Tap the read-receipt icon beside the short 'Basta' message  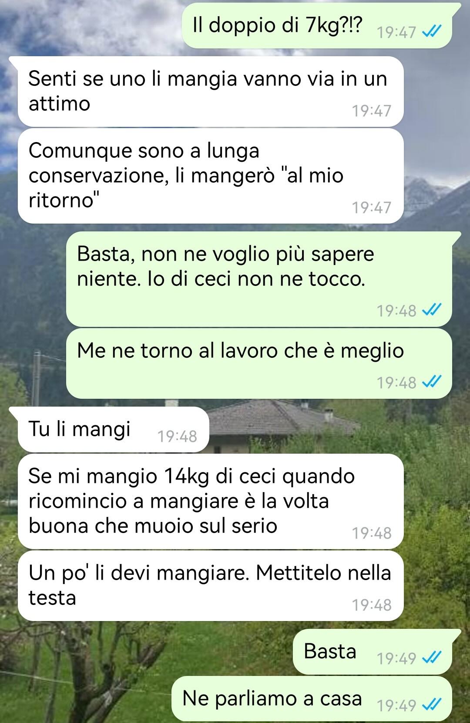click(x=433, y=658)
